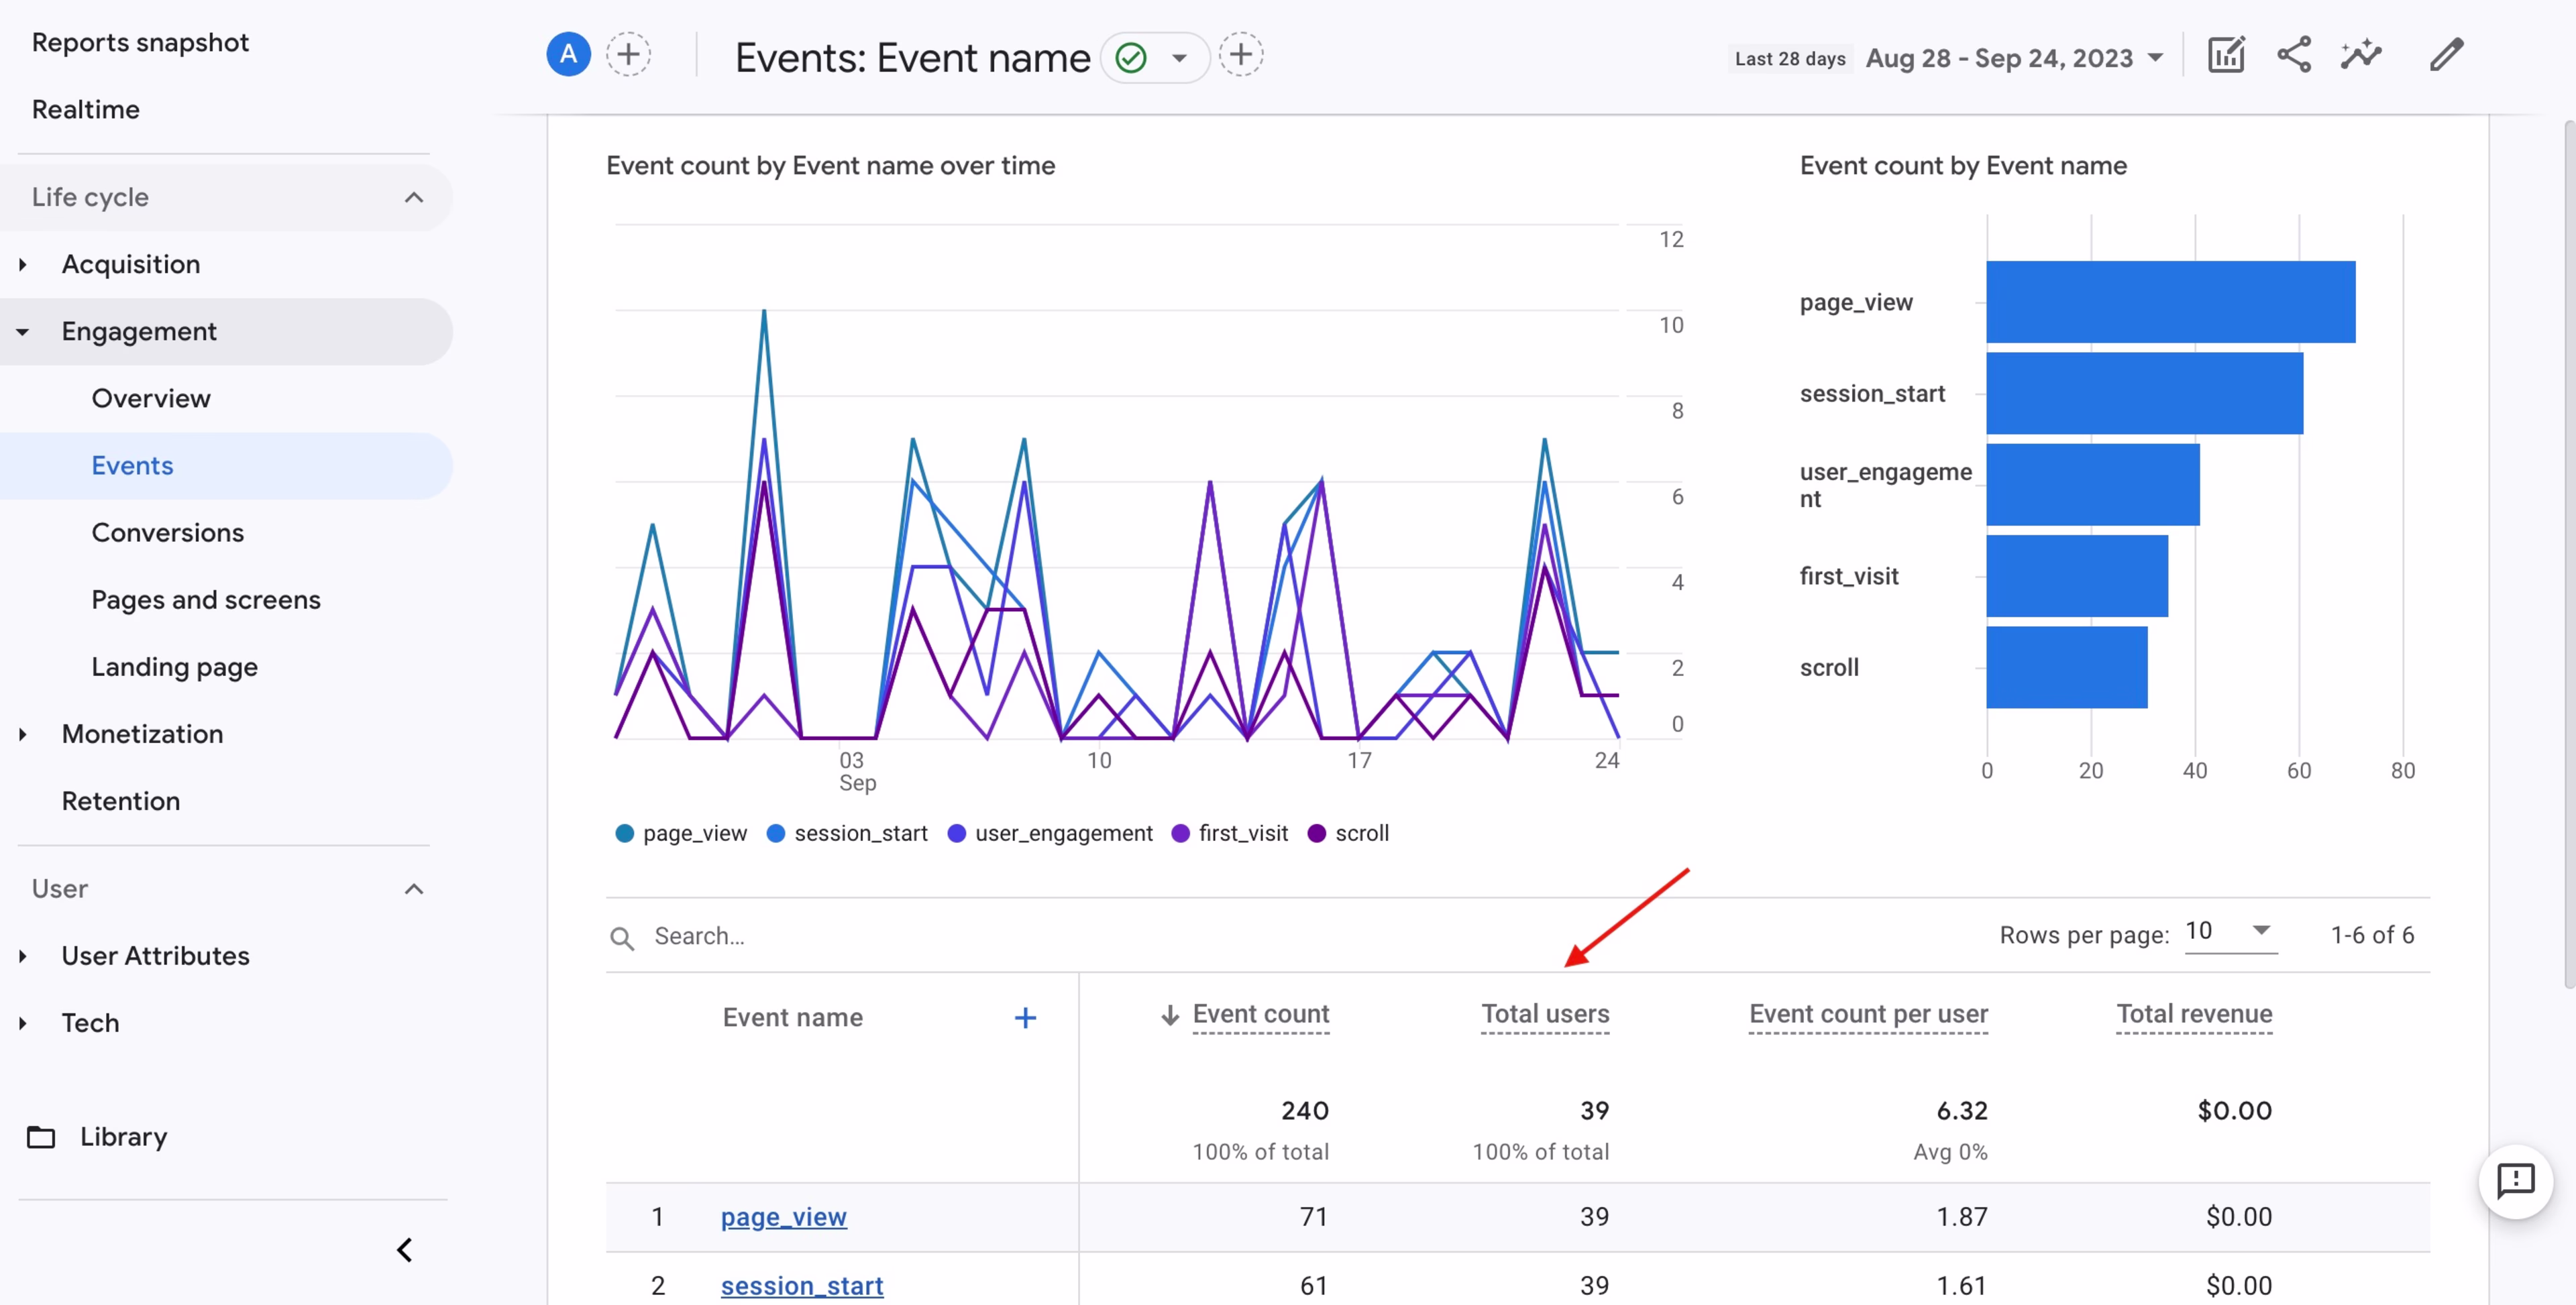The height and width of the screenshot is (1305, 2576).
Task: Switch to the Conversions report
Action: pos(168,532)
